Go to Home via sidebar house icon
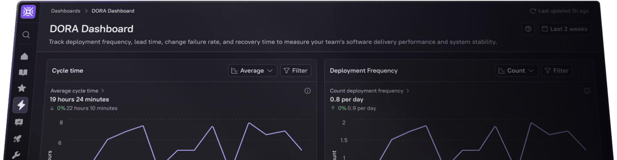617x160 pixels. pyautogui.click(x=24, y=56)
